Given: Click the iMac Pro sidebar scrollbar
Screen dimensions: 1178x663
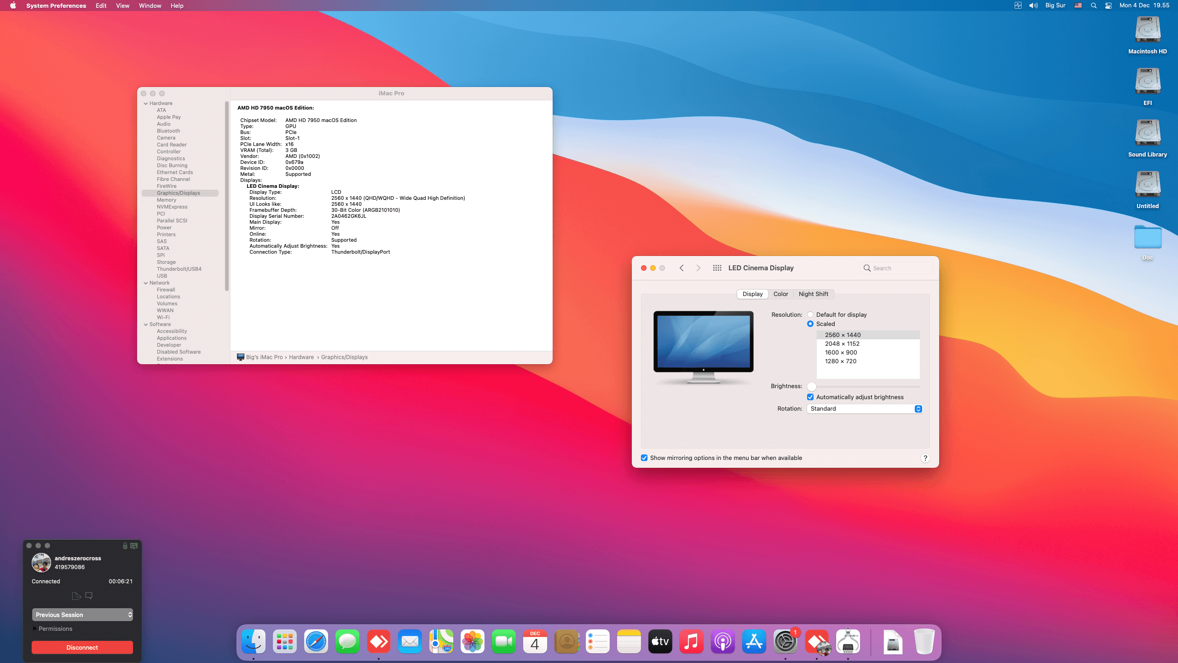Looking at the screenshot, I should [227, 196].
